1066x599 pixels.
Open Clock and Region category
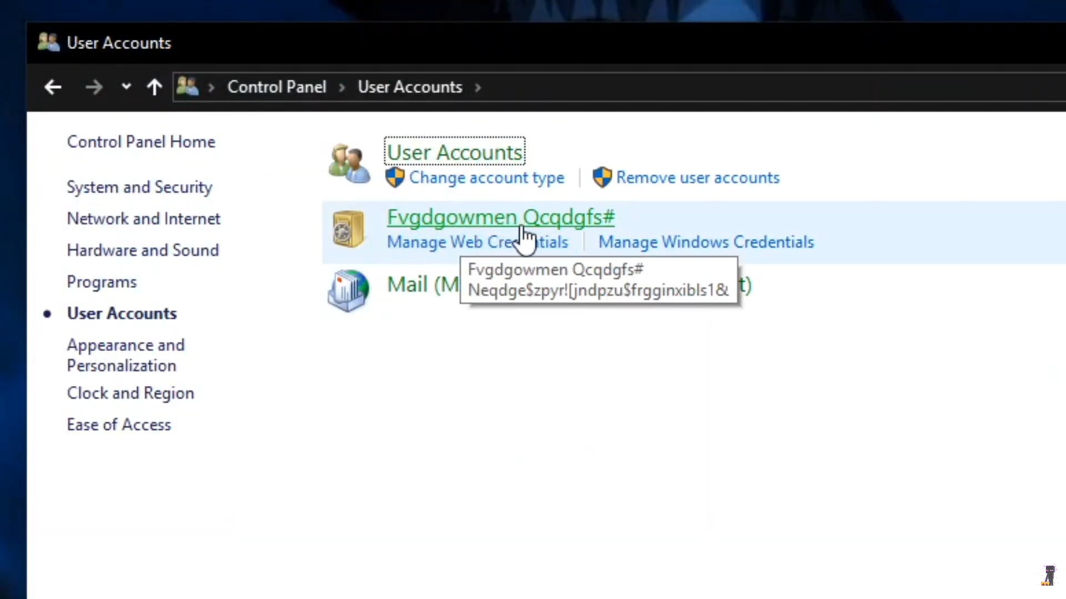(x=130, y=393)
